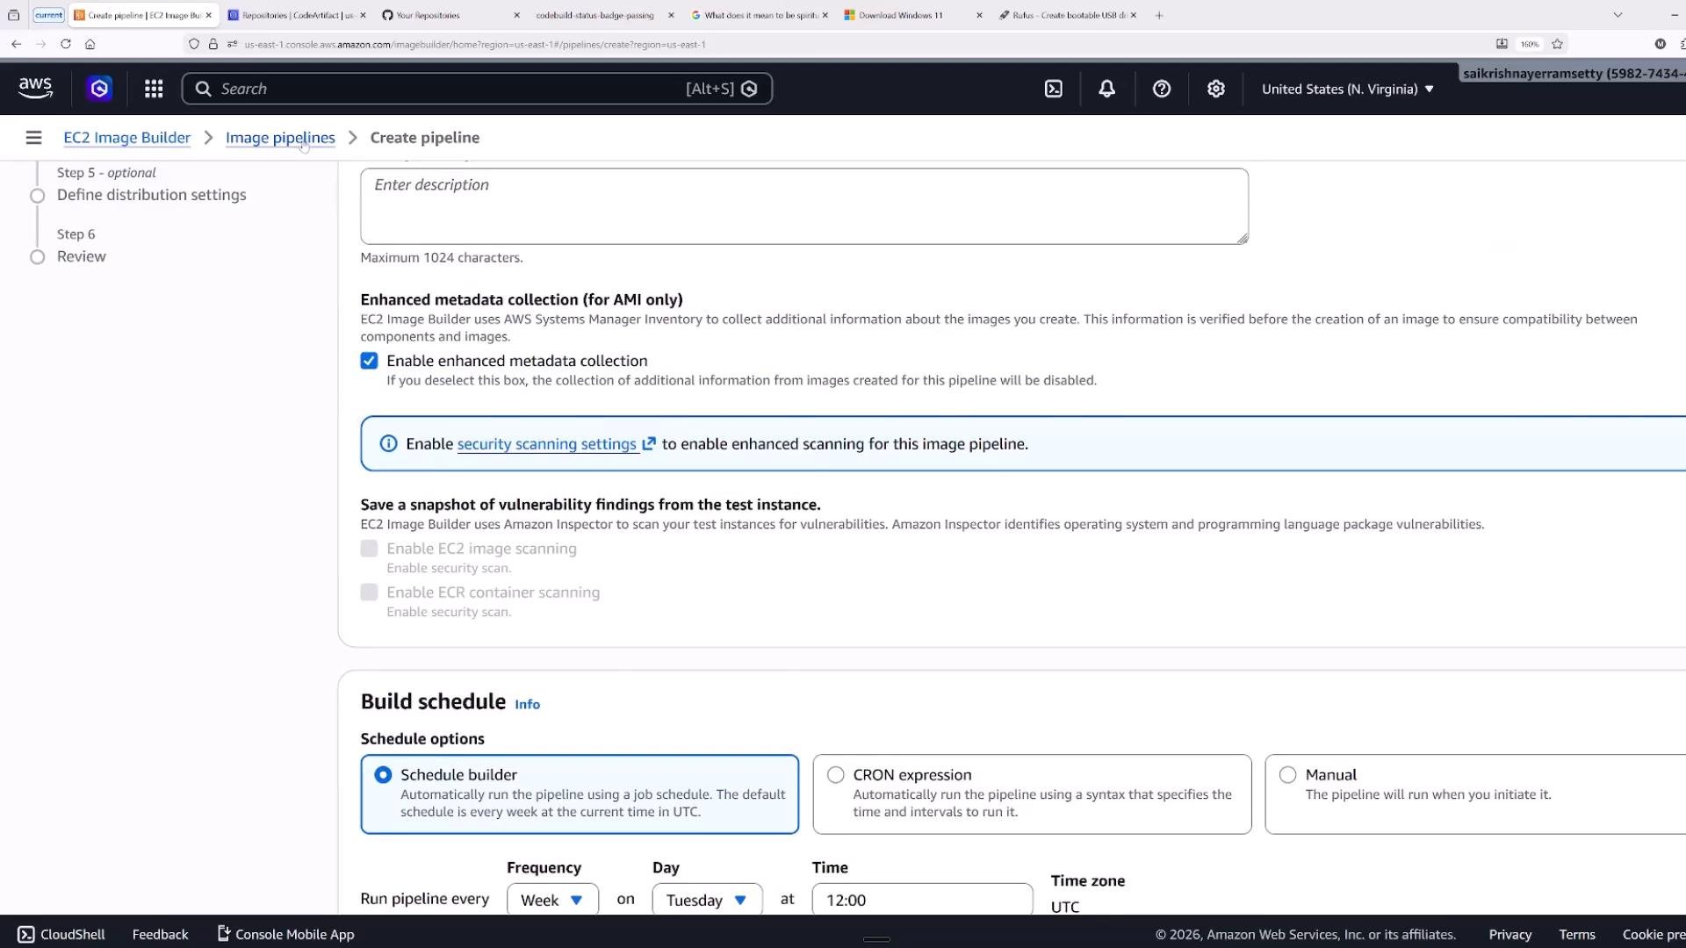Open Feedback in the footer

pyautogui.click(x=160, y=934)
